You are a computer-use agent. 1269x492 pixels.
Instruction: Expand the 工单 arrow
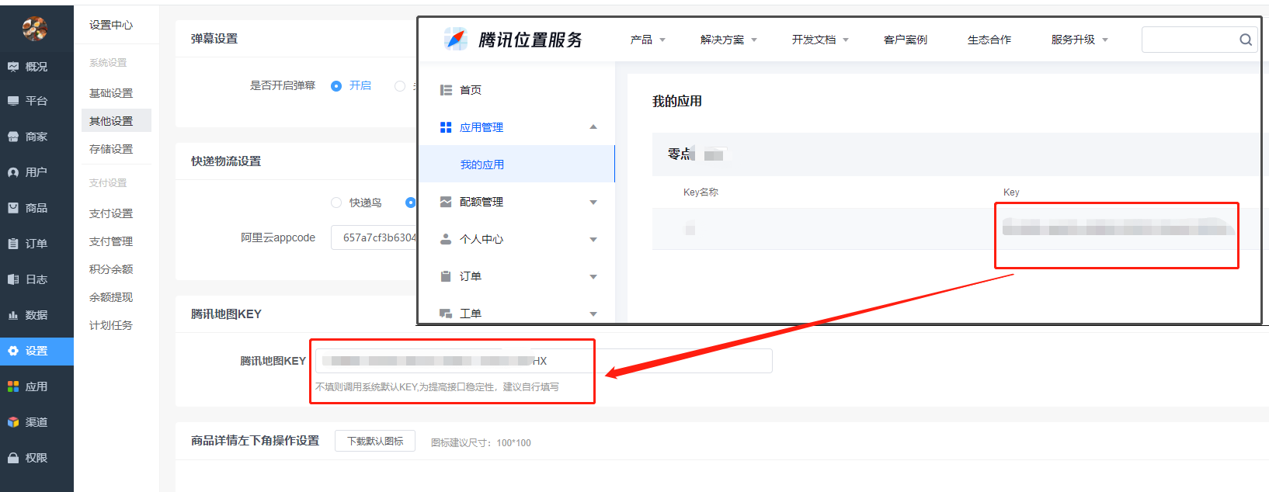tap(593, 314)
